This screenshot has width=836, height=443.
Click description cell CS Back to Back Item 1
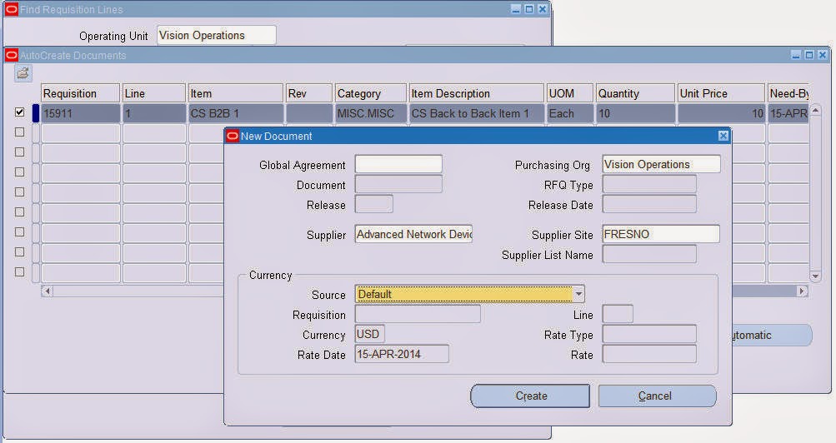tap(477, 113)
